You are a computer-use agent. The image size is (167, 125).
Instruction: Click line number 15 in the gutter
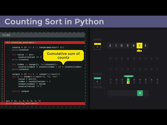pyautogui.click(x=2, y=77)
